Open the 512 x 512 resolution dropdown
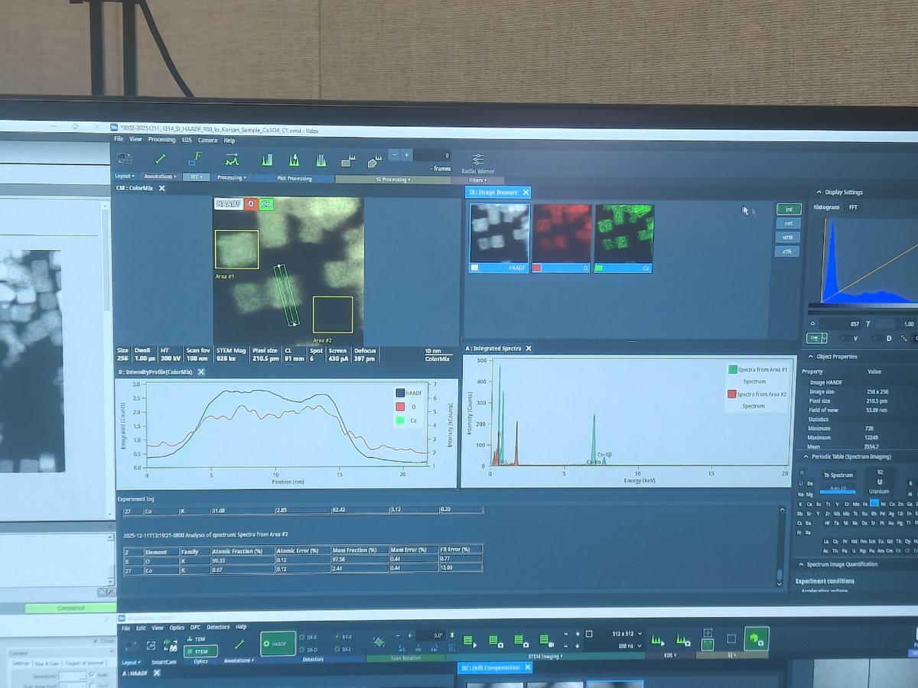 (x=627, y=635)
